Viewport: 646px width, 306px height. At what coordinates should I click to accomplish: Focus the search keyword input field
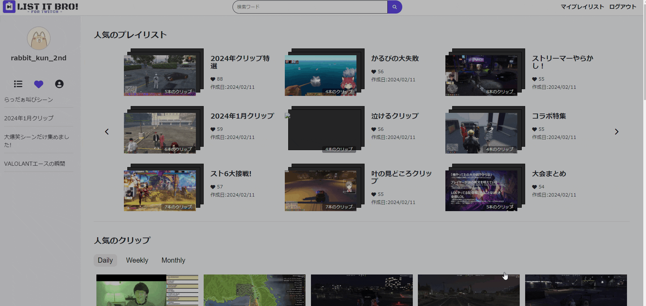pyautogui.click(x=310, y=7)
